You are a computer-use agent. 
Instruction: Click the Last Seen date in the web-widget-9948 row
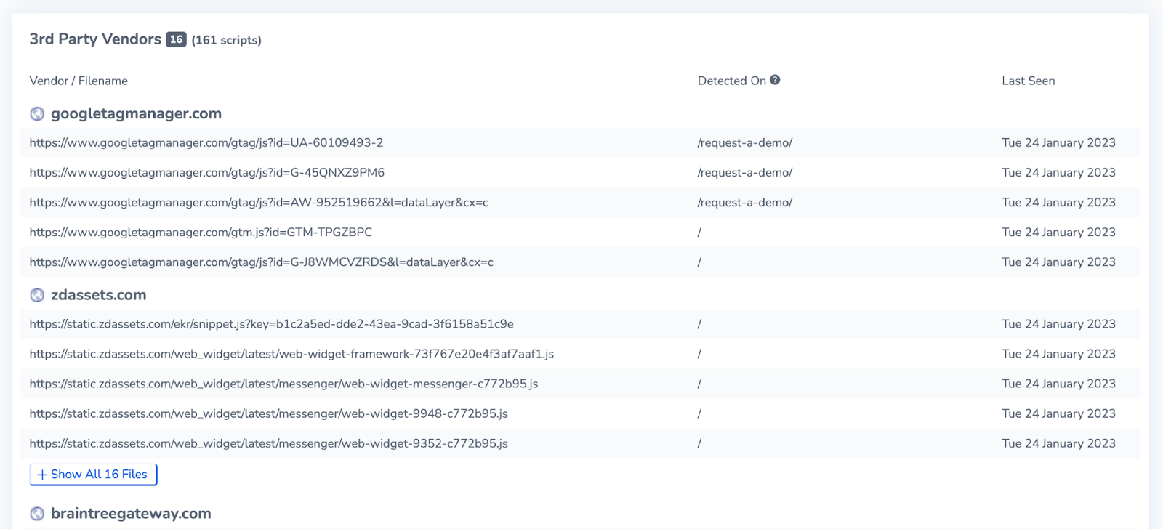point(1058,413)
